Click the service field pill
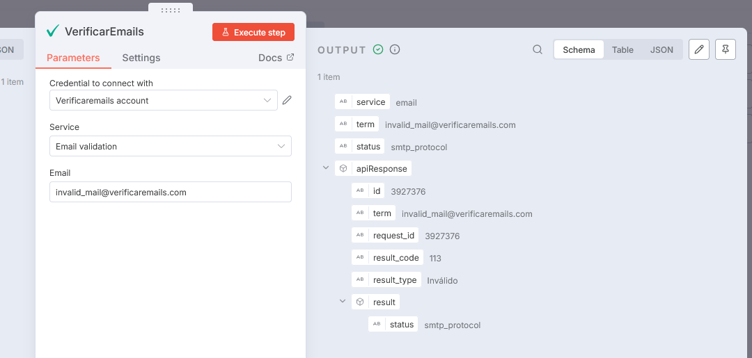 tap(363, 102)
